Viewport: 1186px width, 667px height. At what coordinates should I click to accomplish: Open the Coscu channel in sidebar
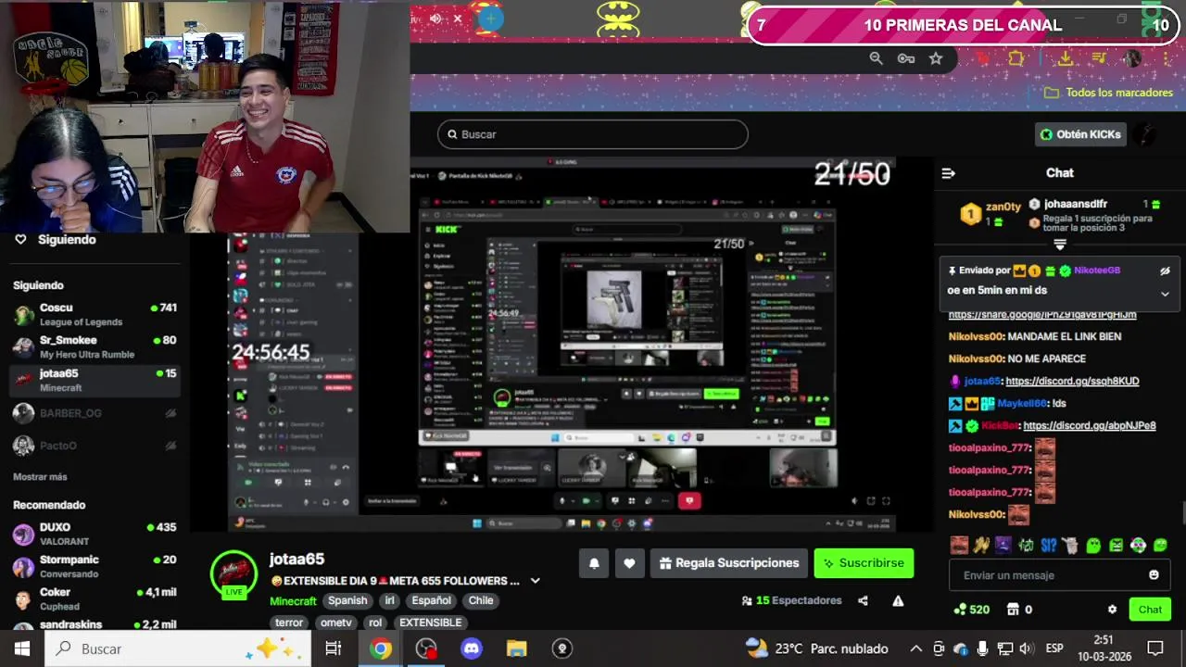click(95, 315)
